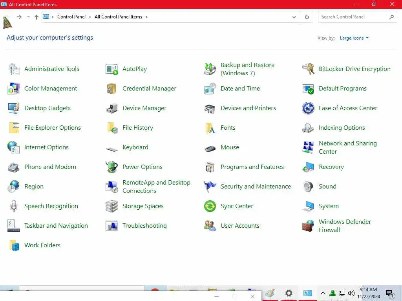Open the Speech Recognition microphone icon
Screen dimensions: 402x301
(14, 206)
